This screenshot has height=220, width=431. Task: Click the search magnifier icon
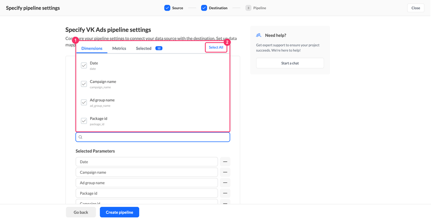click(81, 137)
